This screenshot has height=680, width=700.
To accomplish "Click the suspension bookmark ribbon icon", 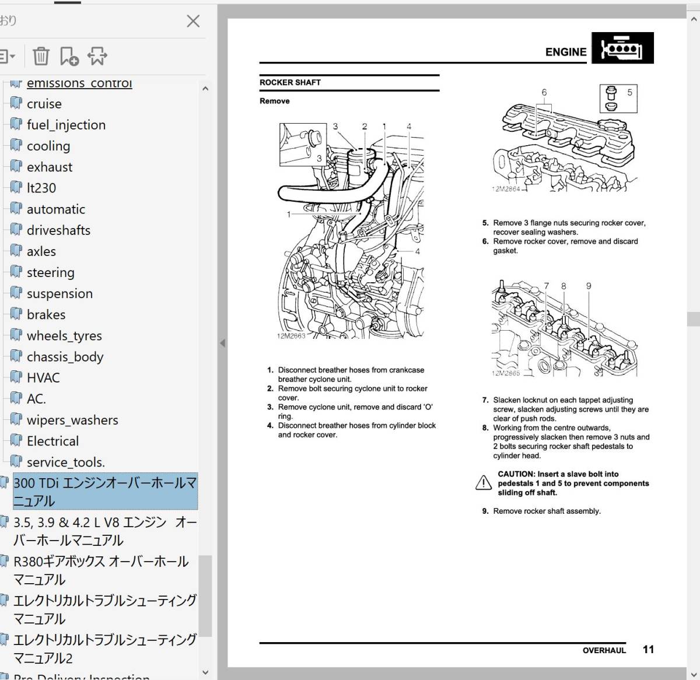I will (x=16, y=293).
